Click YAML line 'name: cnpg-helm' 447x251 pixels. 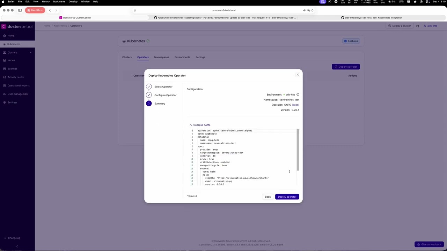point(210,140)
